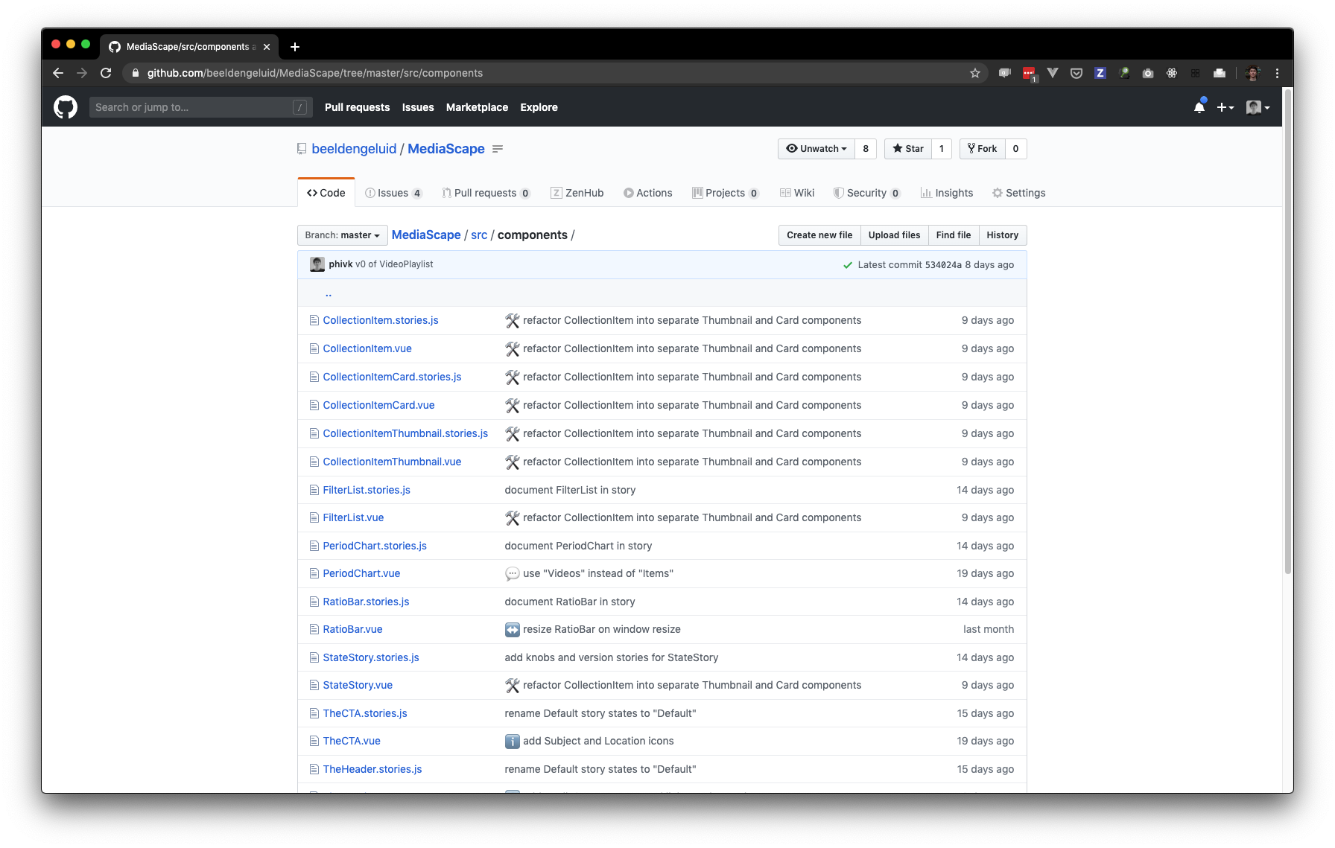Click the red badge extension icon
The height and width of the screenshot is (848, 1335).
(x=1029, y=73)
